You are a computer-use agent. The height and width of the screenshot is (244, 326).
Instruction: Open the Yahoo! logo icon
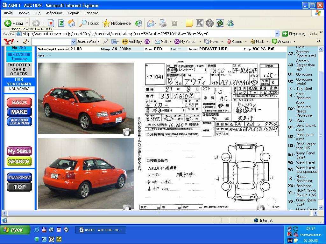click(8, 42)
